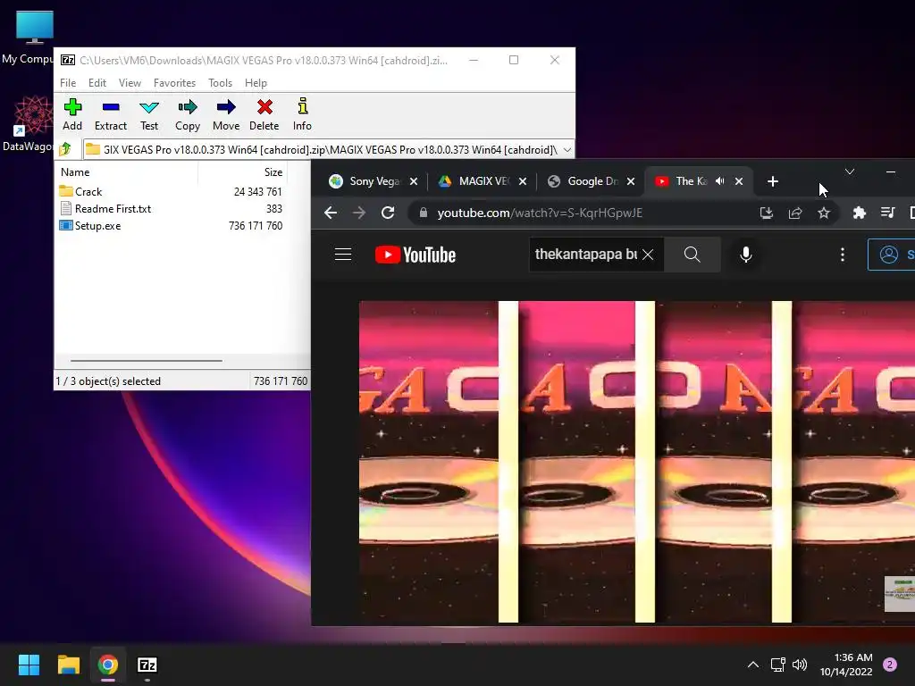915x686 pixels.
Task: Click the youtube.com address bar
Action: [x=541, y=213]
